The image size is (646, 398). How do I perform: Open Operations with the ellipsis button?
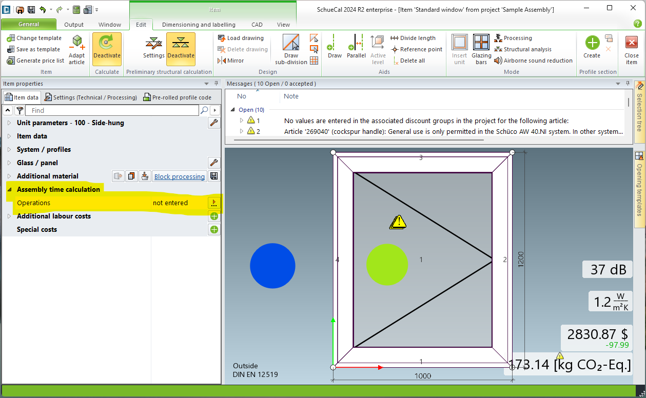(214, 203)
